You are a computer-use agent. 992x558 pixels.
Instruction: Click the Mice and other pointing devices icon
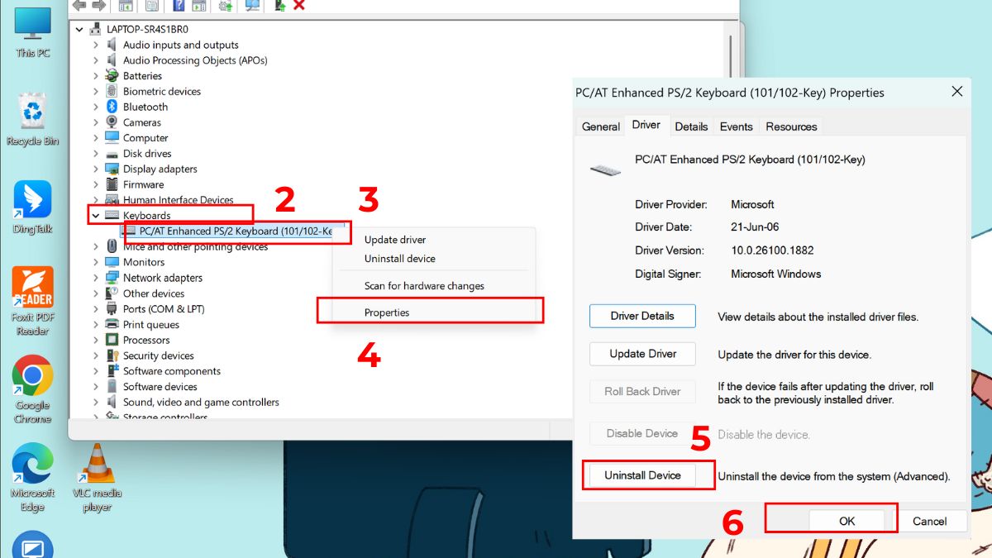pyautogui.click(x=112, y=246)
